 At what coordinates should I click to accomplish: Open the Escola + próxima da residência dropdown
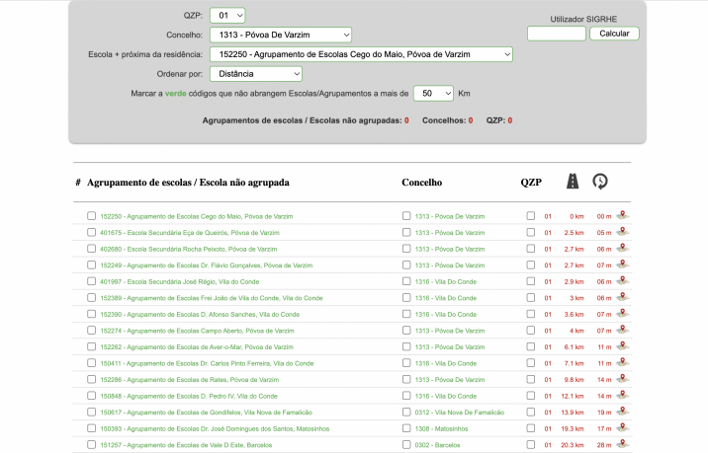click(360, 54)
